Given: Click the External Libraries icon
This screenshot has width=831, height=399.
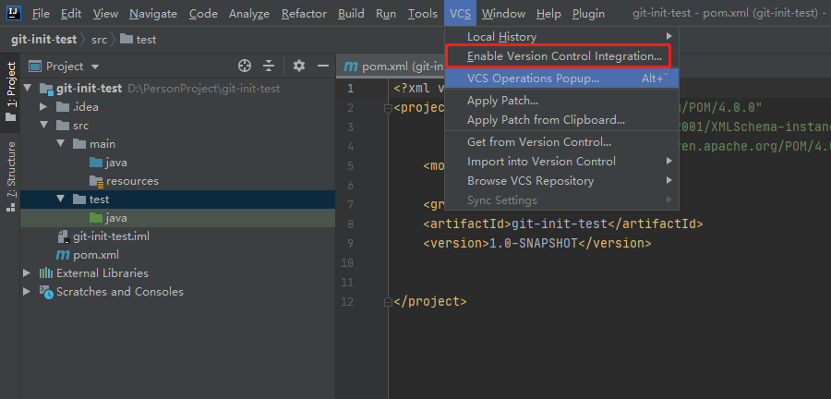Looking at the screenshot, I should (x=46, y=273).
